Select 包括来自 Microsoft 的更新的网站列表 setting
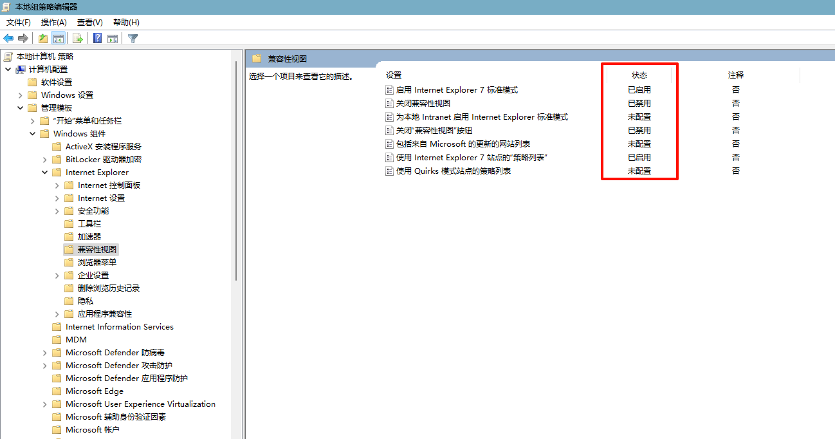The height and width of the screenshot is (439, 835). (x=463, y=144)
